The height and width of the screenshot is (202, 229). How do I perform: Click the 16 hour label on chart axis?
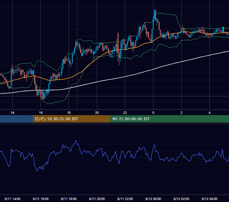[41, 113]
